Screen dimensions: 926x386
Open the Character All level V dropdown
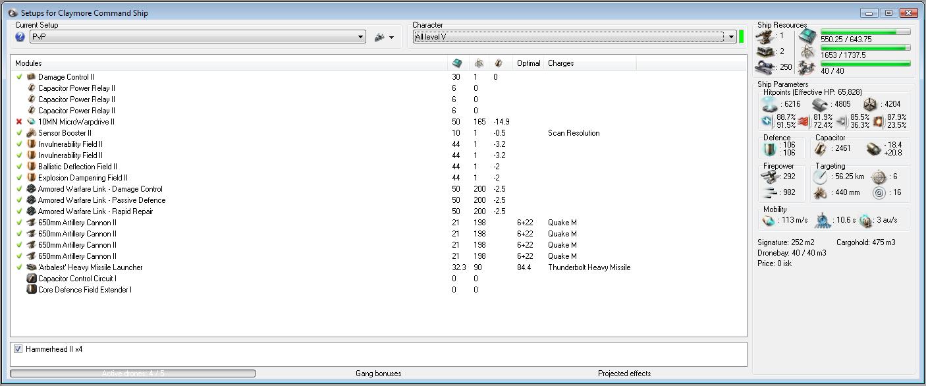(x=574, y=37)
